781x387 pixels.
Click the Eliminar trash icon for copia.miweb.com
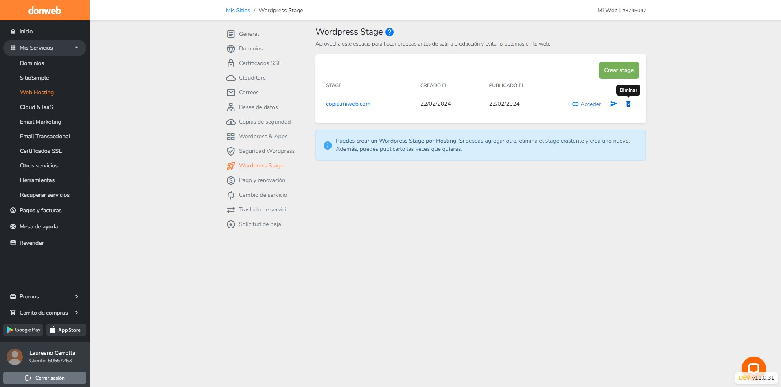pos(628,104)
